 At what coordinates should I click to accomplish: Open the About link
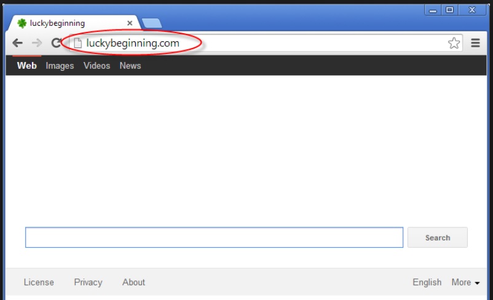click(x=133, y=282)
